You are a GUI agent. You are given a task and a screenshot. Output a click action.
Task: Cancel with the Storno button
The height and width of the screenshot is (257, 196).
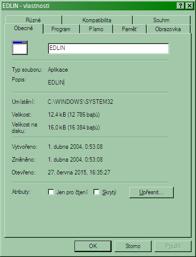pos(133,246)
